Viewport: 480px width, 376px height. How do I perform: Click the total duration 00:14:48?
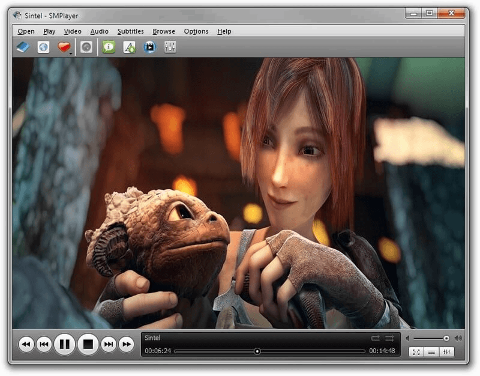[x=382, y=351]
